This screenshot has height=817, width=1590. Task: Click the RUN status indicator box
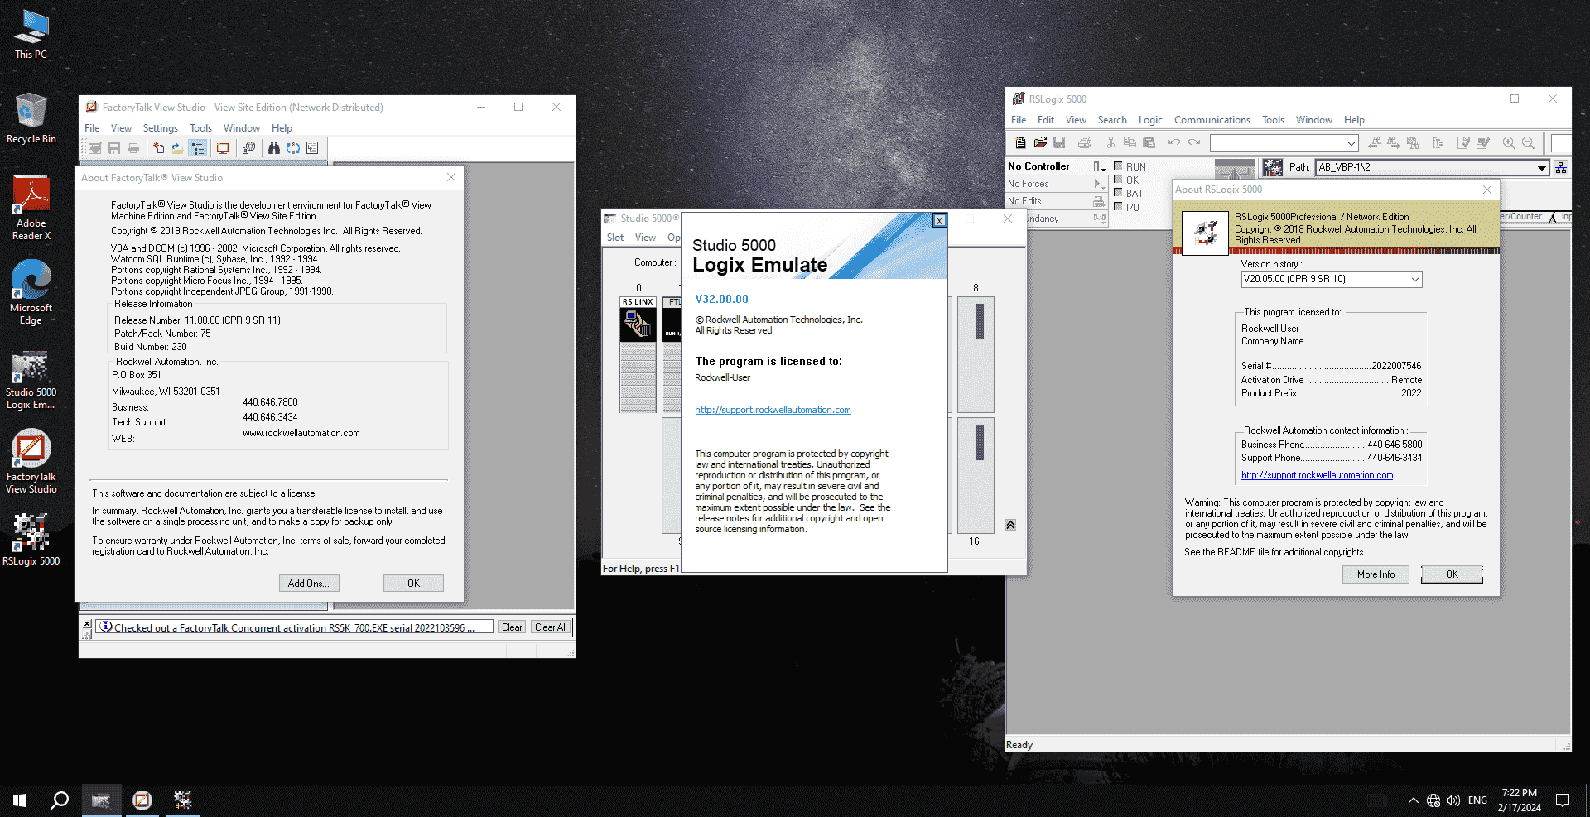1118,166
